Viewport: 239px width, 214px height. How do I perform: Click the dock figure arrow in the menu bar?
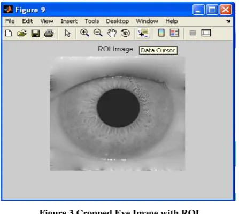click(228, 21)
